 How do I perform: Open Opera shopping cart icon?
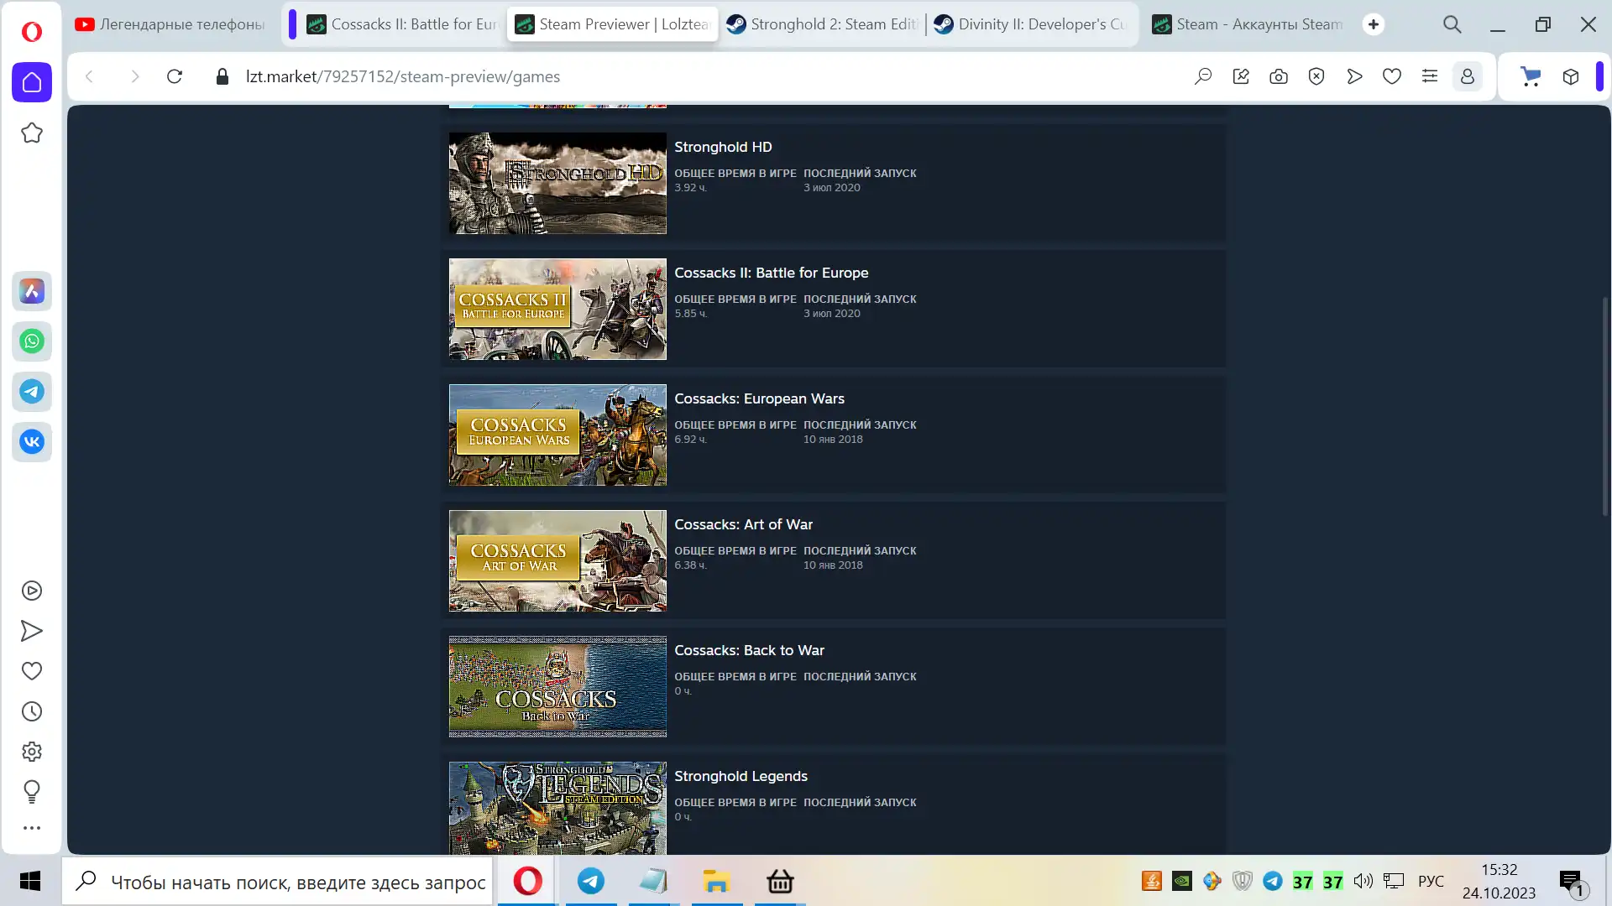(x=1531, y=76)
